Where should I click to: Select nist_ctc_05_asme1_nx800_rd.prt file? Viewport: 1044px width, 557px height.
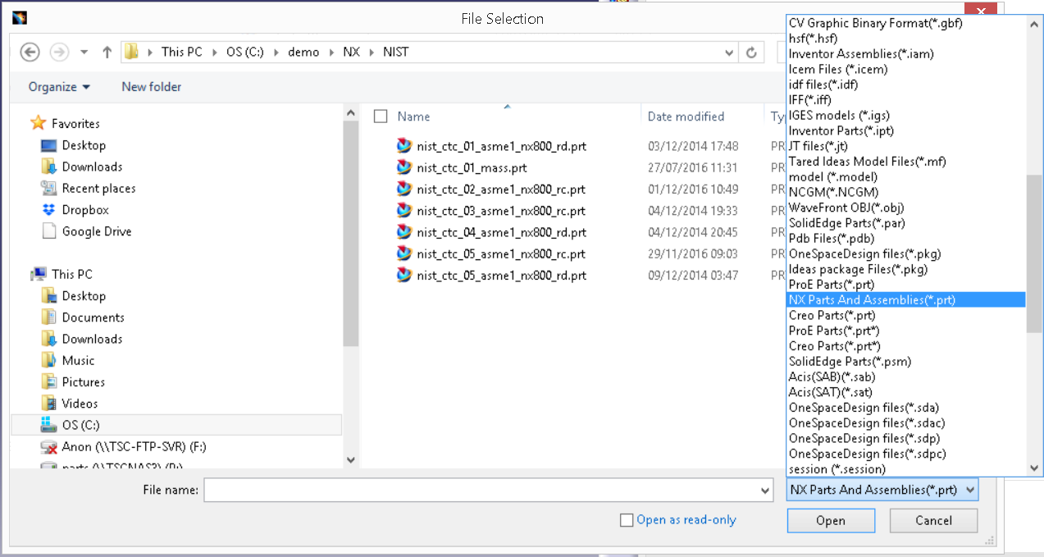pos(501,276)
